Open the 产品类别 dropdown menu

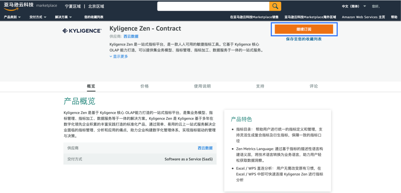coord(12,17)
